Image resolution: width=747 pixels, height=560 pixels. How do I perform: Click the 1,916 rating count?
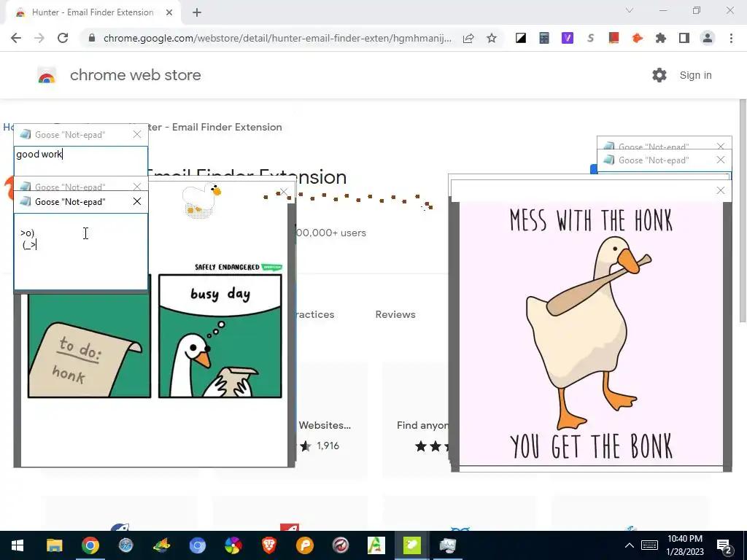(x=328, y=446)
